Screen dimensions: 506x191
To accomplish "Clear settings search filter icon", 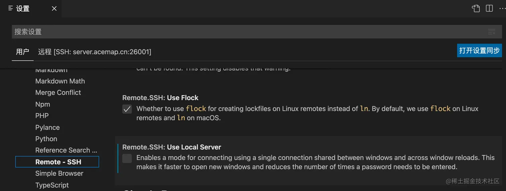I will pos(492,32).
